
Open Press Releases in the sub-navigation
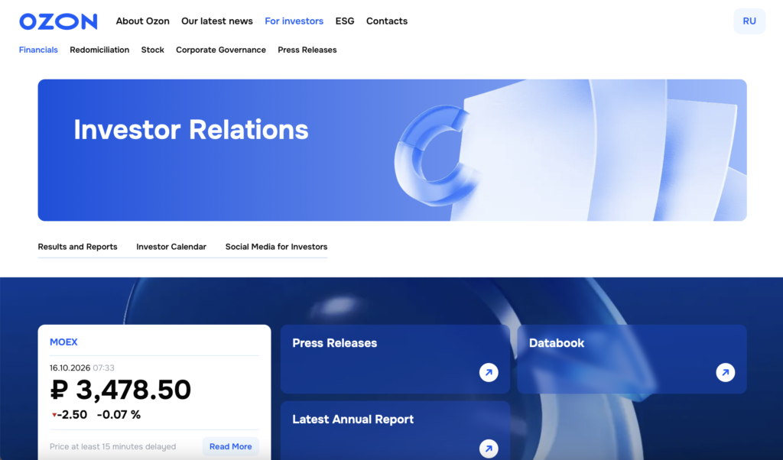307,50
